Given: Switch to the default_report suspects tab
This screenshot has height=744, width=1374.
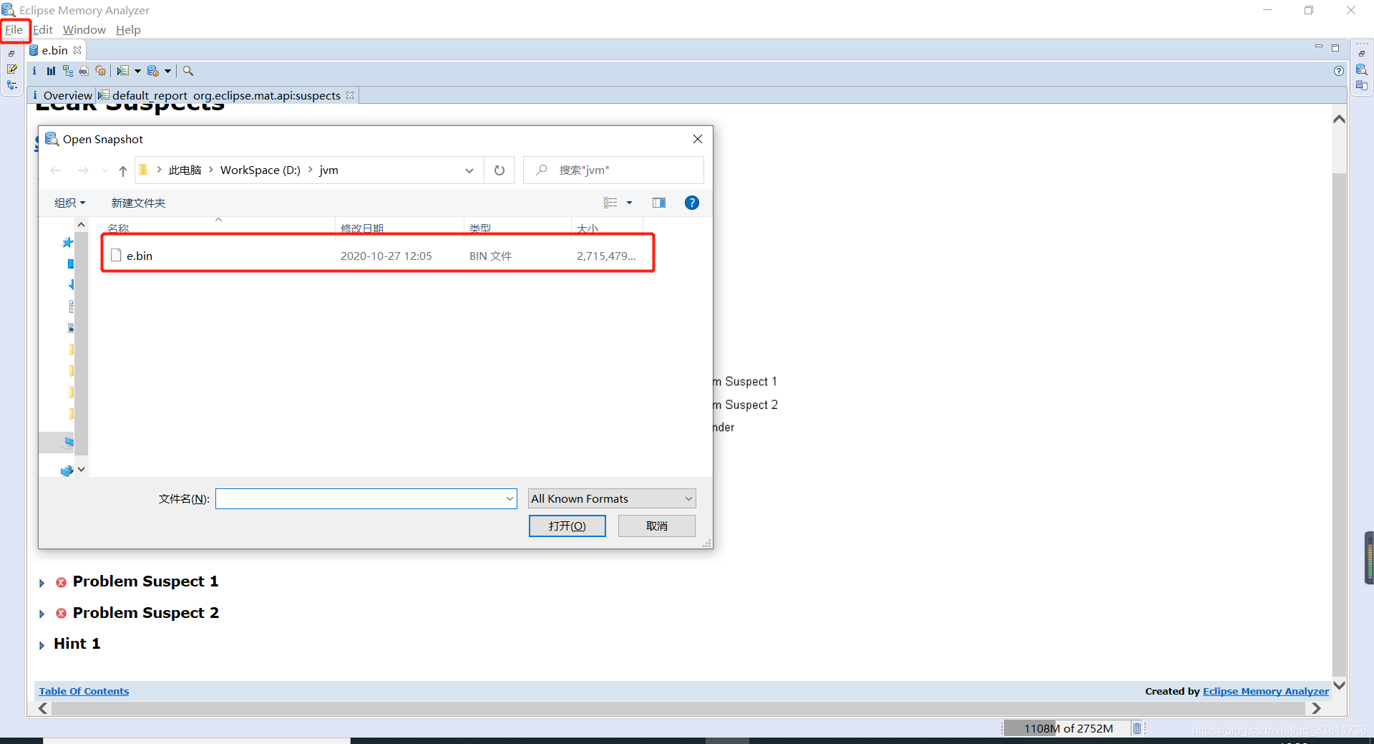Looking at the screenshot, I should [x=226, y=95].
